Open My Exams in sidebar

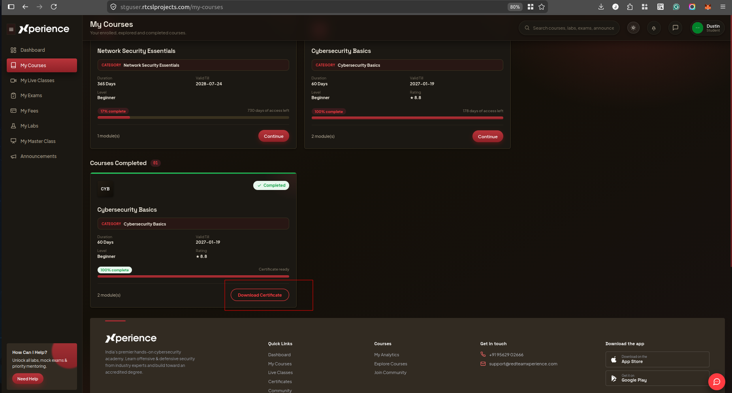pos(42,96)
